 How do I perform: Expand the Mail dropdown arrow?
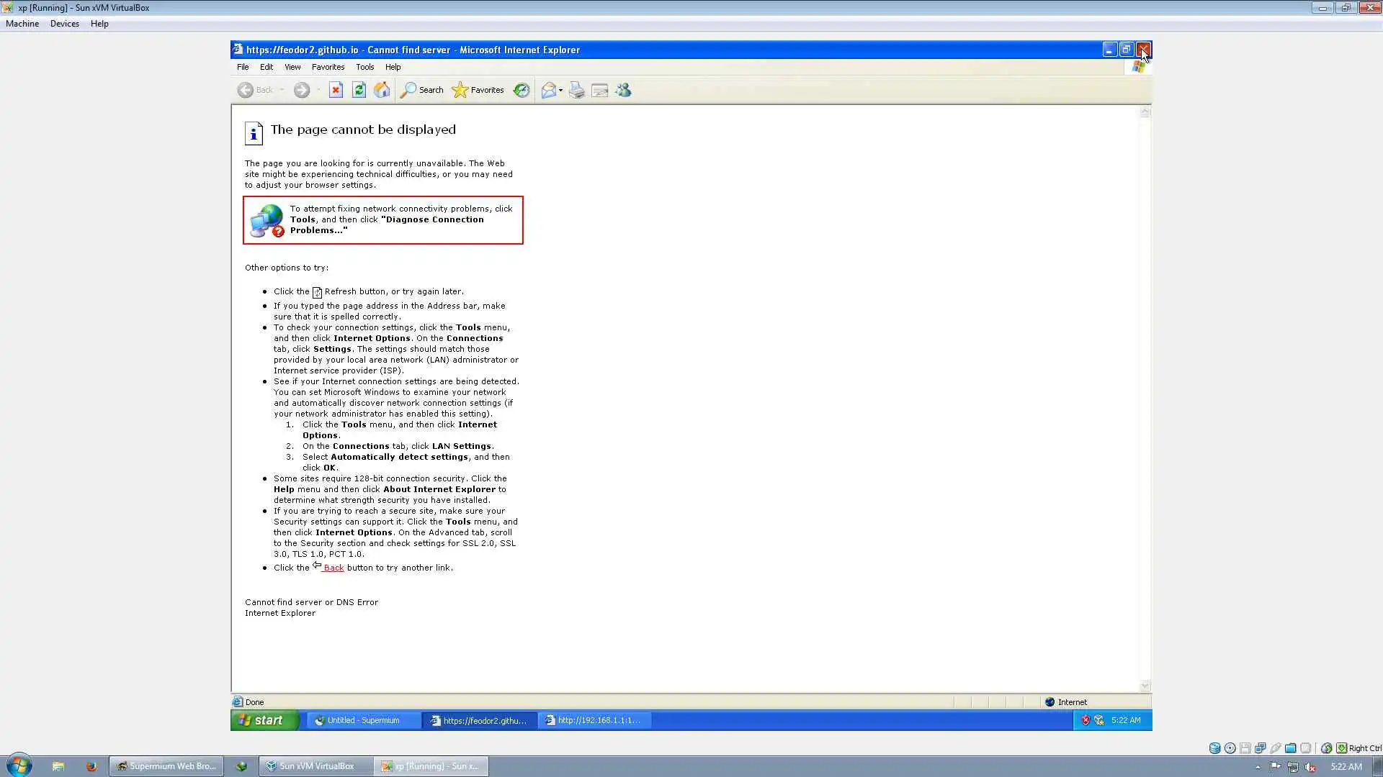coord(561,91)
